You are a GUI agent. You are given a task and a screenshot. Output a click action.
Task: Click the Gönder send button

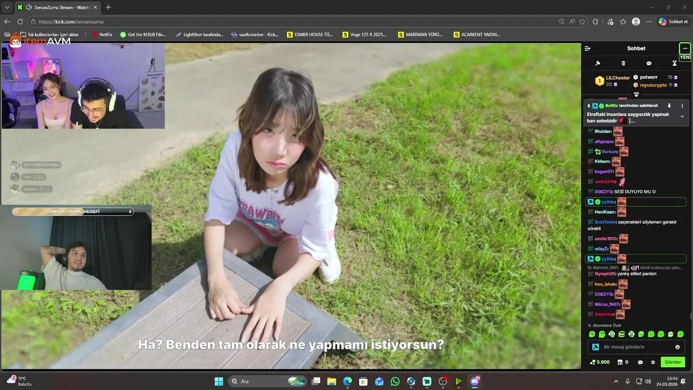673,362
